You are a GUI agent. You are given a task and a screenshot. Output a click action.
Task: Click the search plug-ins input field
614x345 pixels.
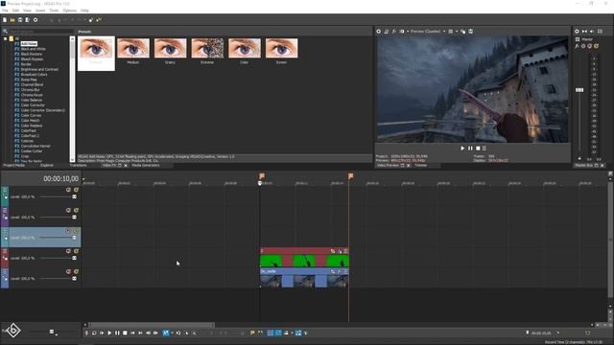(40, 32)
